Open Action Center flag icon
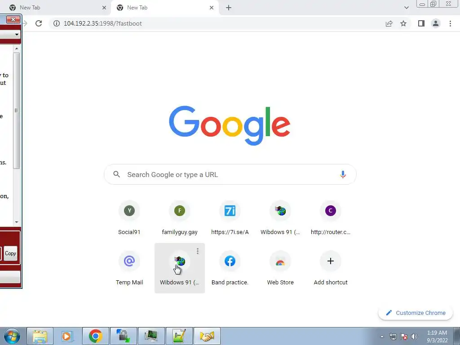Screen dimensions: 460x345 404,336
